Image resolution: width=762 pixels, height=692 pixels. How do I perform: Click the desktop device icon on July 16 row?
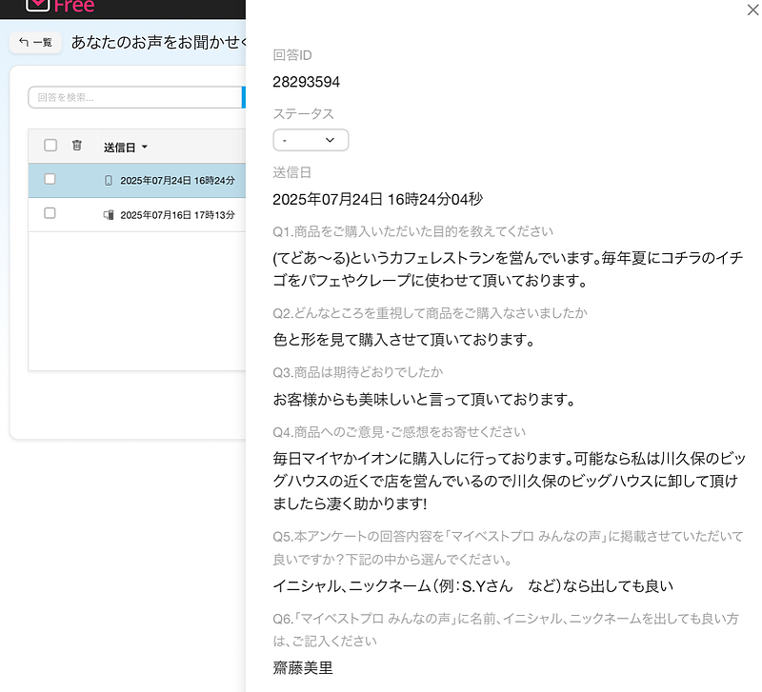point(108,215)
